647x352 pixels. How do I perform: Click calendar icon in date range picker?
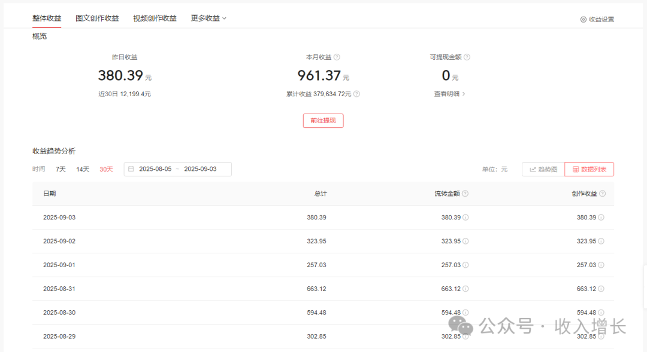tap(131, 169)
